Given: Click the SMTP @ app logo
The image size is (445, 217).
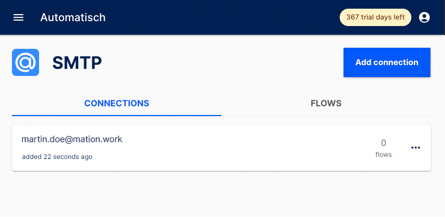Looking at the screenshot, I should (x=26, y=62).
